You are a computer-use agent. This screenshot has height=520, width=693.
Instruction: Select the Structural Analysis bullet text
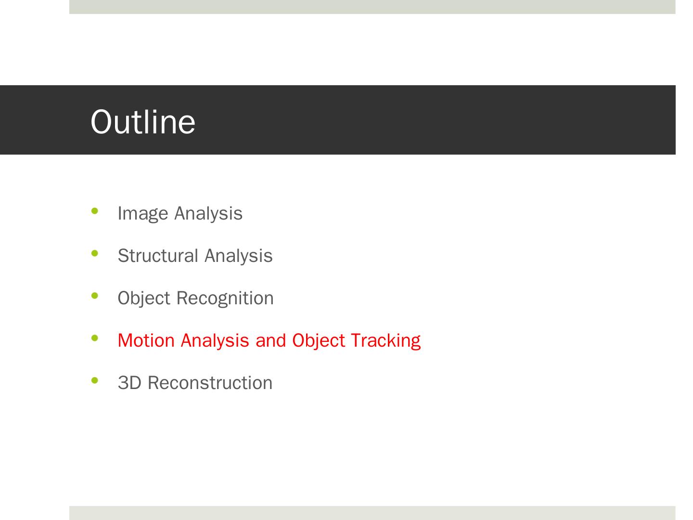pos(195,256)
